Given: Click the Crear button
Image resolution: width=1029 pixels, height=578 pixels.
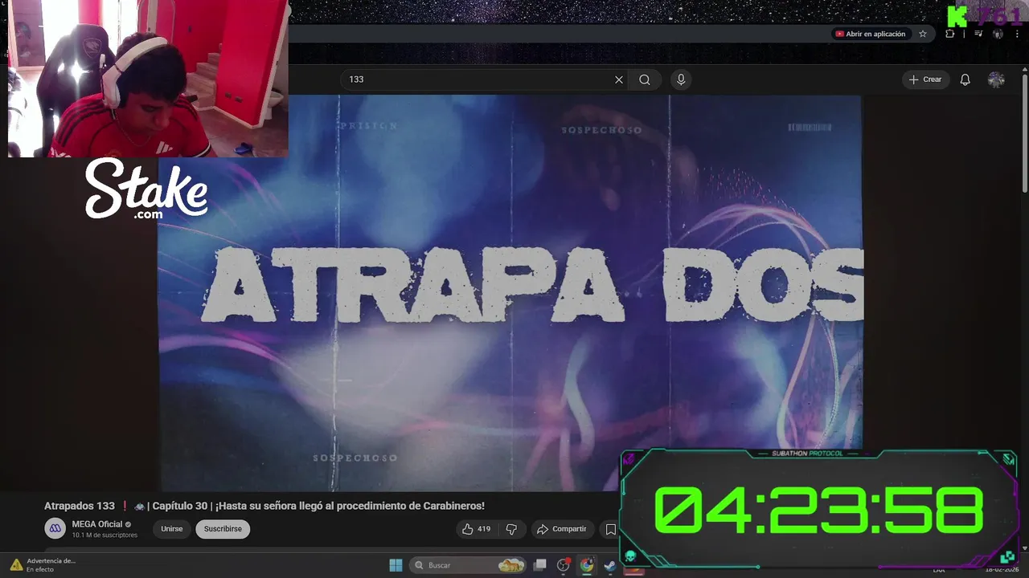Looking at the screenshot, I should (925, 79).
